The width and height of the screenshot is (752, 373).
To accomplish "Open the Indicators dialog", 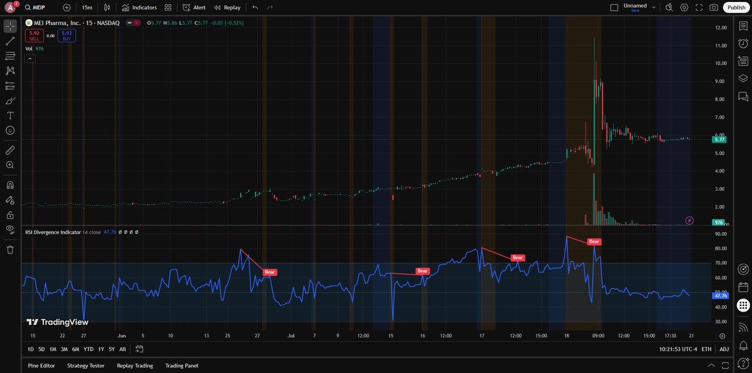I will (x=139, y=8).
